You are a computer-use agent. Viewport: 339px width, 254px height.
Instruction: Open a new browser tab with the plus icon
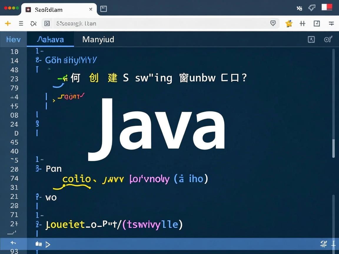click(8, 24)
